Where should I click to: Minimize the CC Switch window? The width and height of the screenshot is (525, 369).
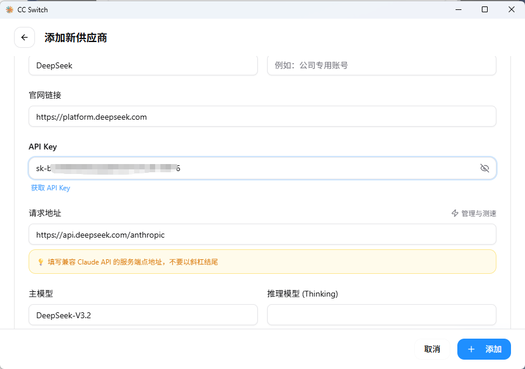click(458, 9)
